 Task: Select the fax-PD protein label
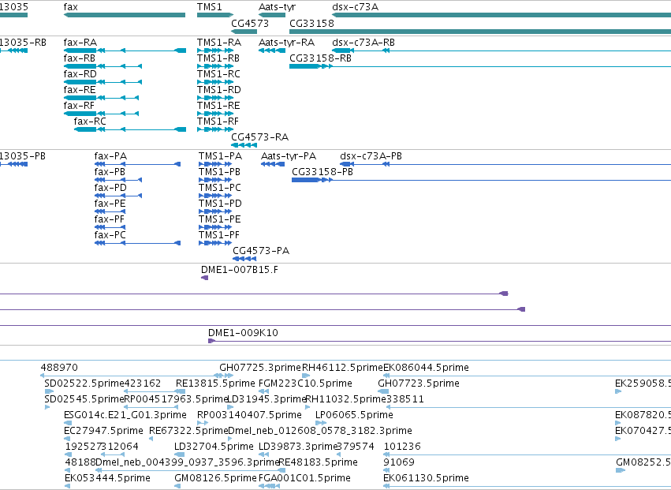click(x=111, y=188)
